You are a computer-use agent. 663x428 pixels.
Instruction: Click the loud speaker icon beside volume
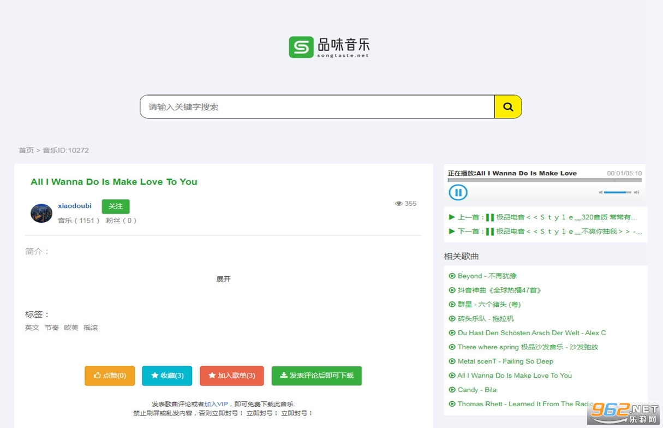tap(636, 193)
